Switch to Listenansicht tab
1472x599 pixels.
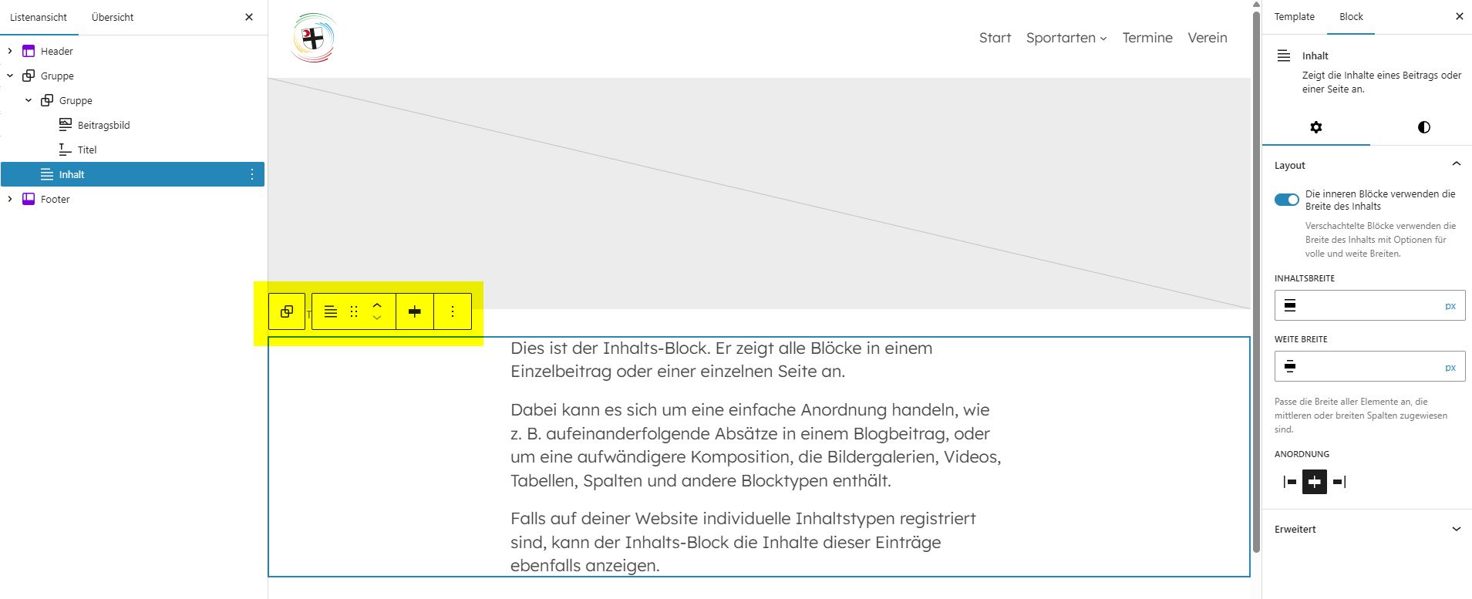pos(39,17)
